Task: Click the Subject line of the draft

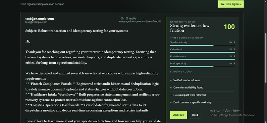Action: pyautogui.click(x=77, y=31)
